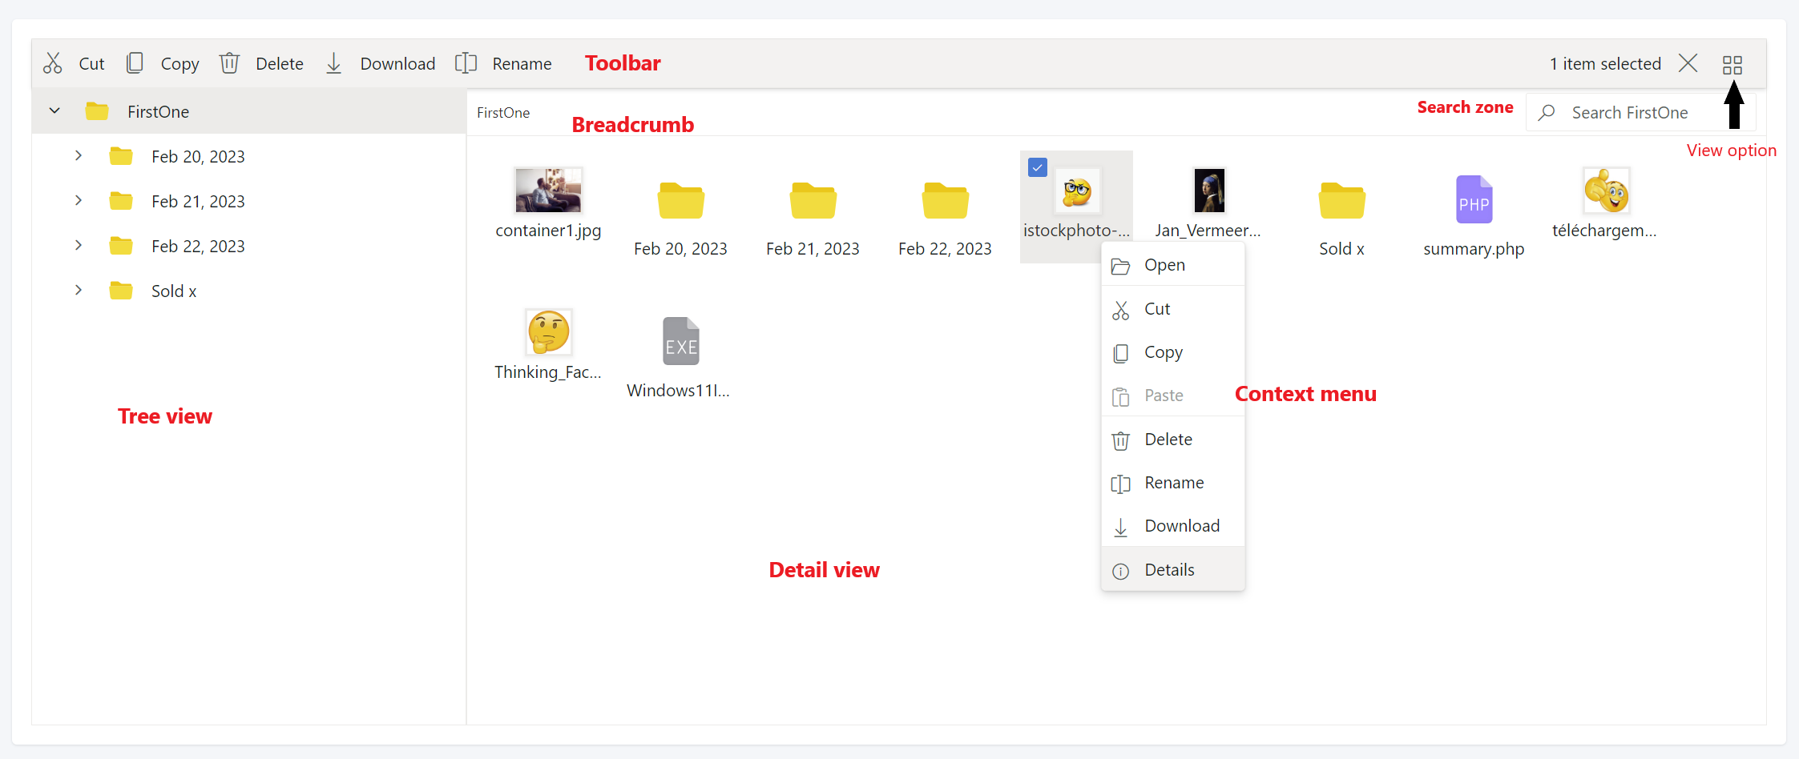Choose Open in the context menu
Viewport: 1799px width, 759px height.
coord(1164,265)
